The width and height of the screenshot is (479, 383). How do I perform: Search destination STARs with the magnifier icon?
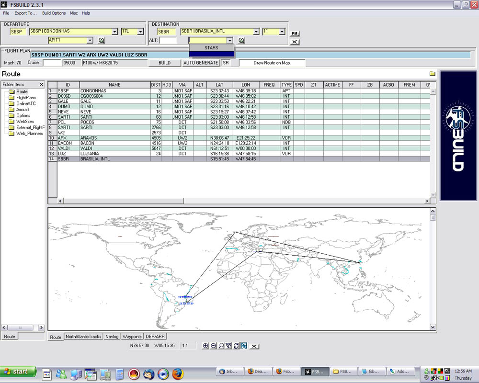coord(241,40)
